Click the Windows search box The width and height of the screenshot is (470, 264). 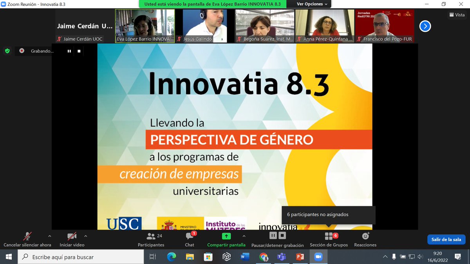click(81, 257)
